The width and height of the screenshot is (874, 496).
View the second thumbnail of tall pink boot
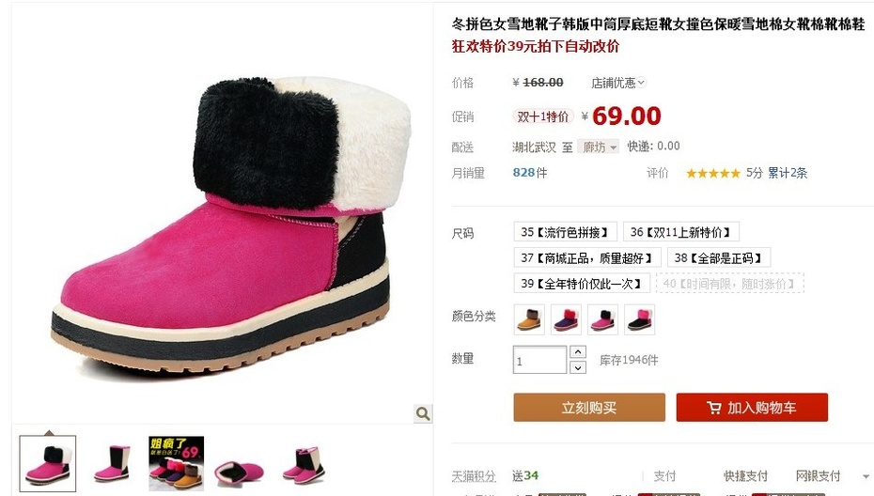[x=113, y=464]
